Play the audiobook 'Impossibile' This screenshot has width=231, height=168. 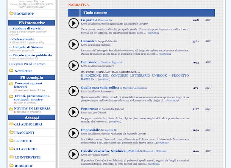(x=73, y=133)
